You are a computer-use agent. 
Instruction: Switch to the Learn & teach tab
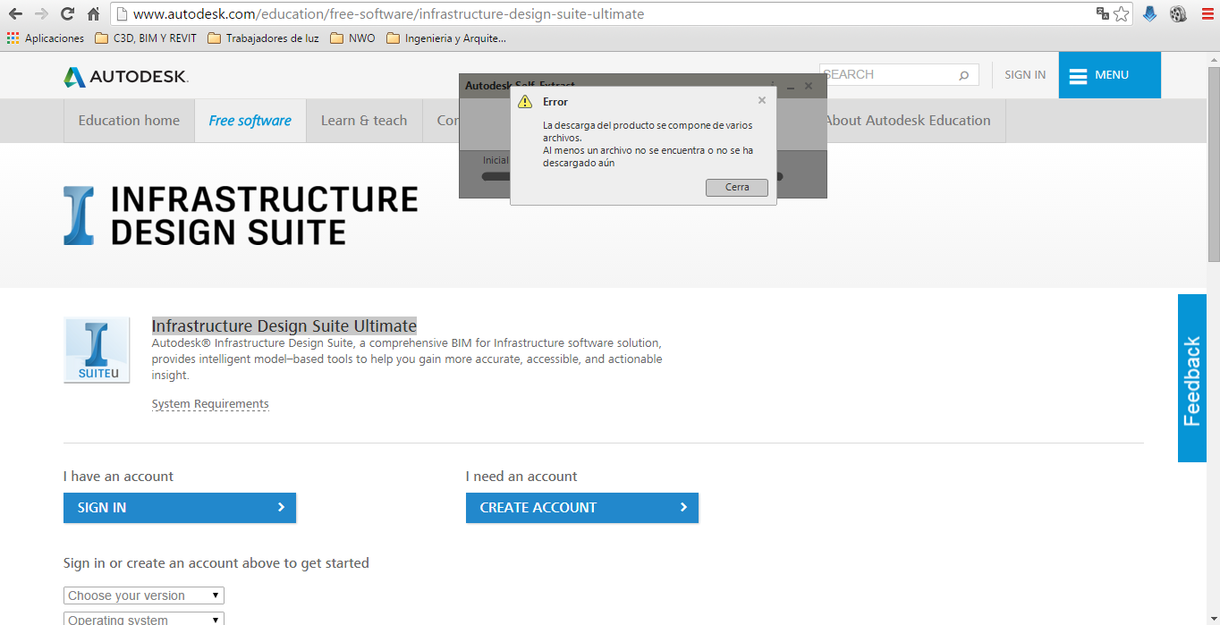coord(364,120)
